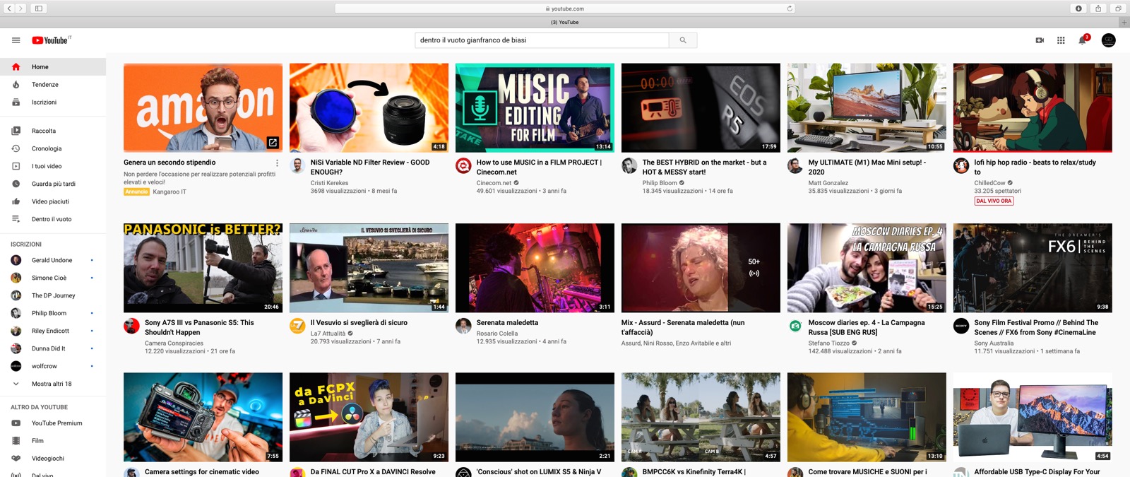
Task: Click the YouTube search field
Action: (542, 40)
